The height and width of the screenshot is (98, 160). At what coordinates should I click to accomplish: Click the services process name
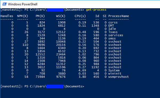(116, 35)
